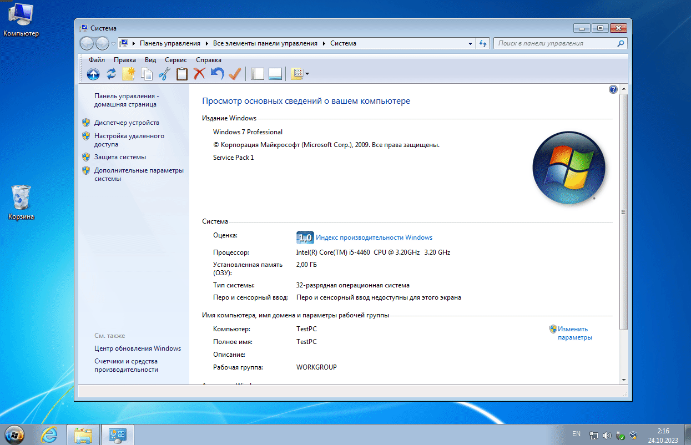Image resolution: width=691 pixels, height=445 pixels.
Task: Click the volume speaker tray icon
Action: coord(607,436)
